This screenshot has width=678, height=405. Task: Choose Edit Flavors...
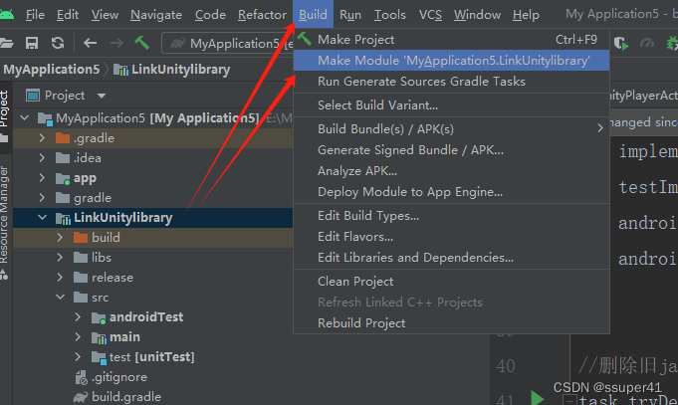pos(451,237)
